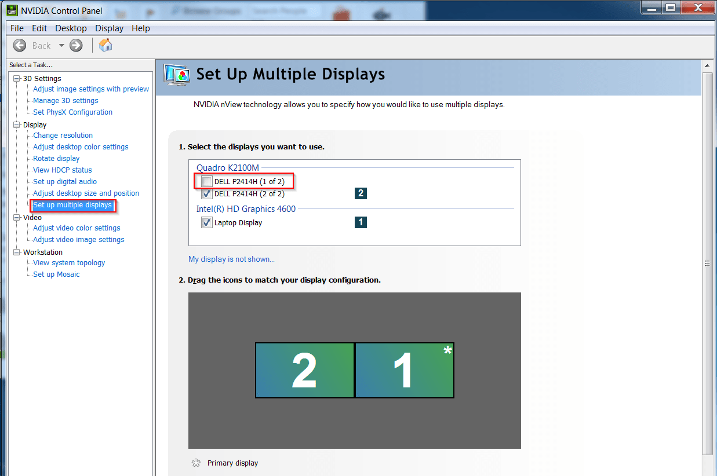Screen dimensions: 717x476
Task: Open Adjust video image settings
Action: click(78, 240)
